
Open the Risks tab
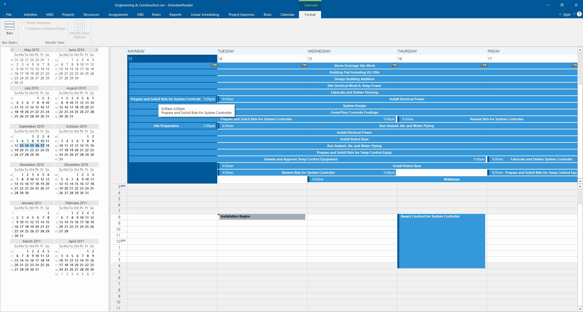[268, 15]
